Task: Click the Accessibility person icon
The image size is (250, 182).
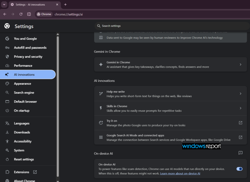Action: (7, 141)
